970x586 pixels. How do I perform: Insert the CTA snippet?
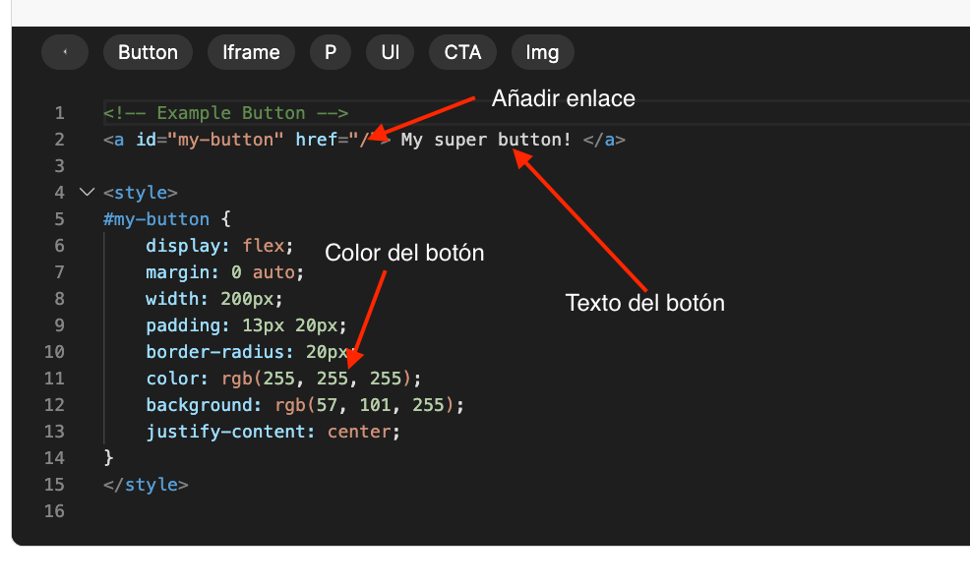[462, 52]
